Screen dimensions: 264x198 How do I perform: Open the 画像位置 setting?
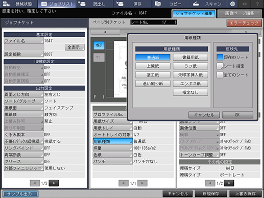pyautogui.click(x=199, y=128)
